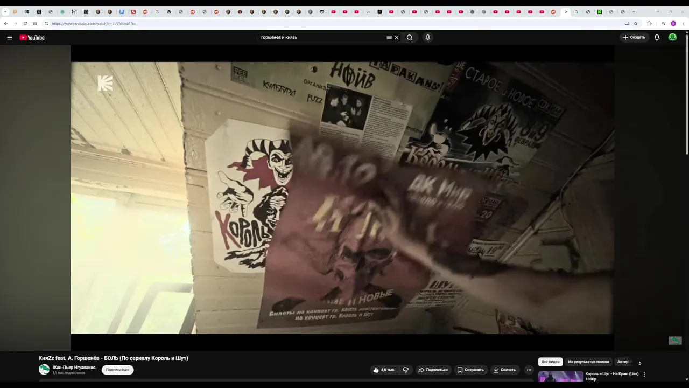
Task: Click the video player frame to pause
Action: pyautogui.click(x=342, y=198)
